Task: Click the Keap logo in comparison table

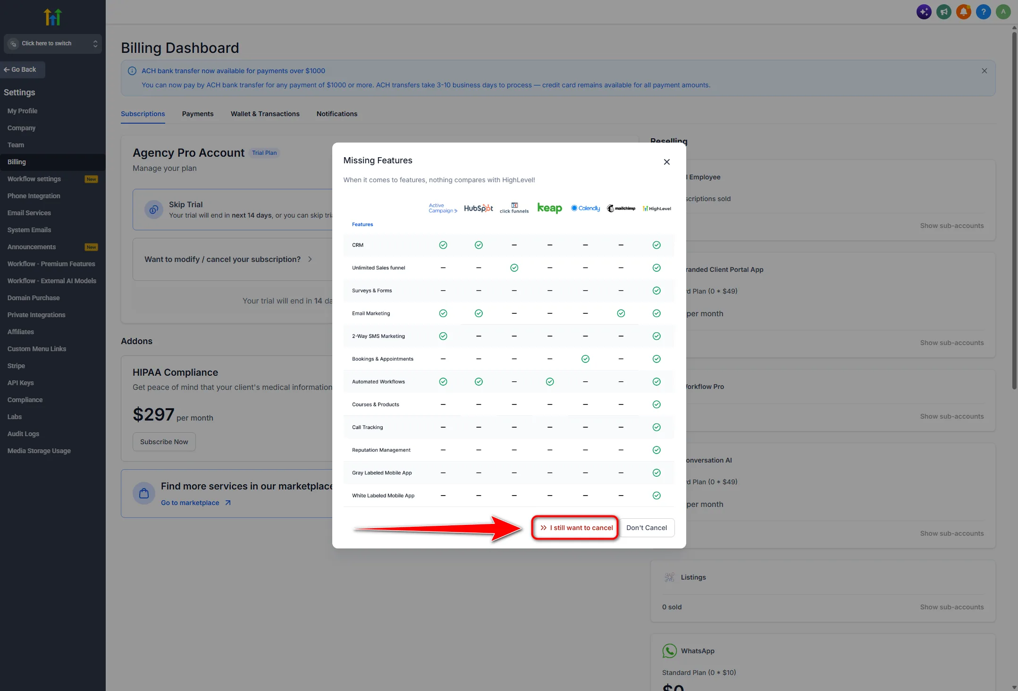Action: pos(549,208)
